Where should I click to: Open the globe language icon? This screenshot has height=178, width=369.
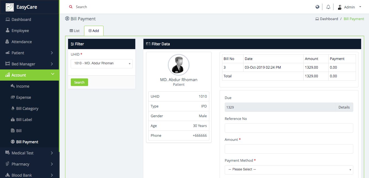coord(317,7)
